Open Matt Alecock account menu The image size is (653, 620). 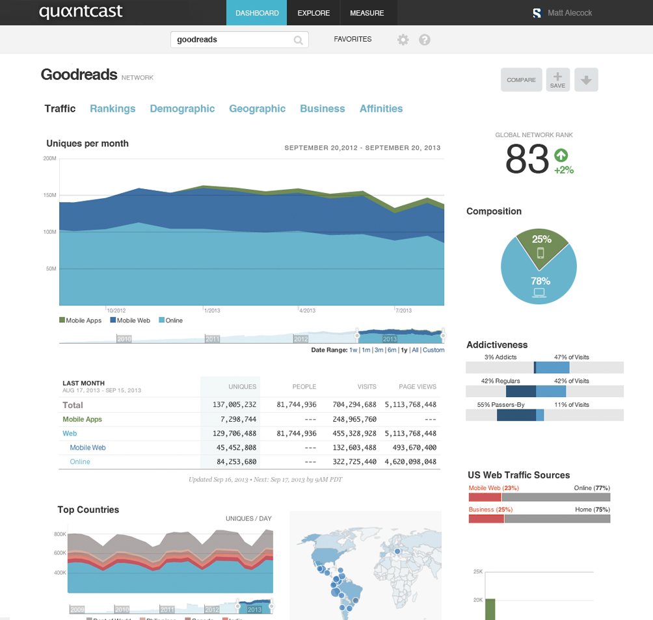[570, 13]
